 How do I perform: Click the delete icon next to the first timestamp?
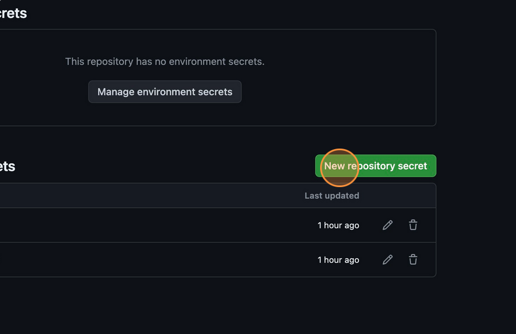pyautogui.click(x=413, y=225)
